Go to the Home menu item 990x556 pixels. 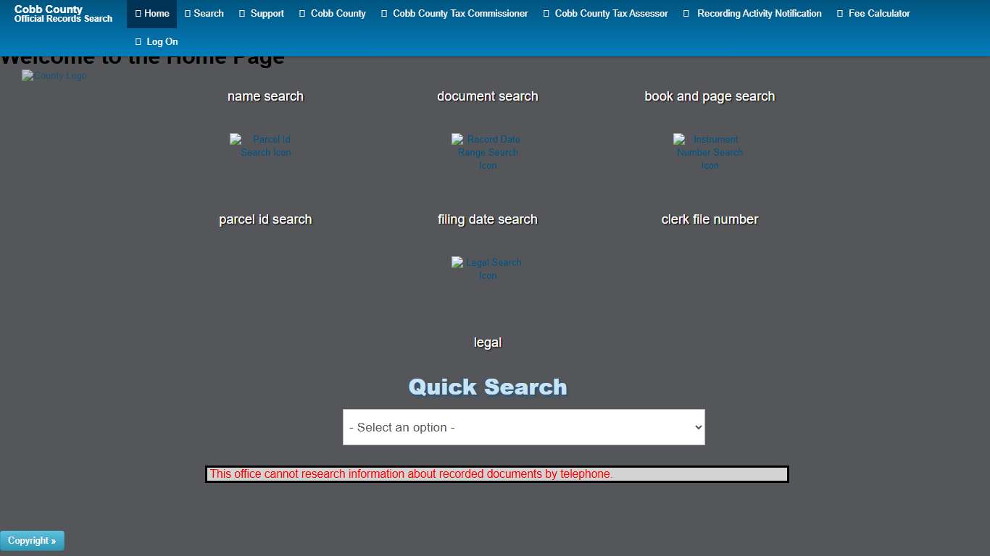point(151,13)
